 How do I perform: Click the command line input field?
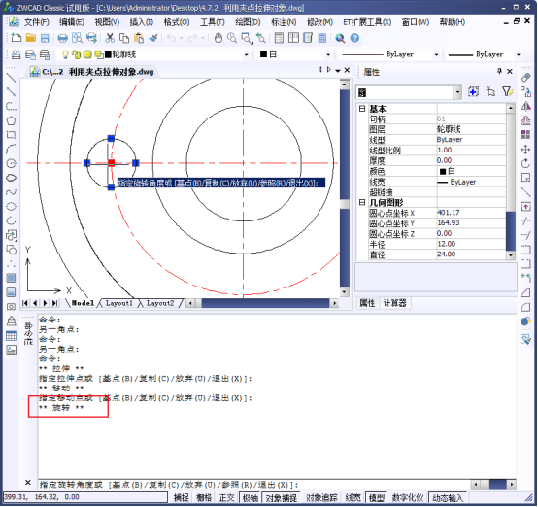(253, 485)
